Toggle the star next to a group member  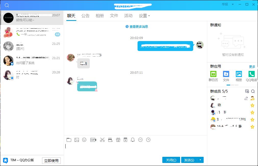tap(252, 105)
